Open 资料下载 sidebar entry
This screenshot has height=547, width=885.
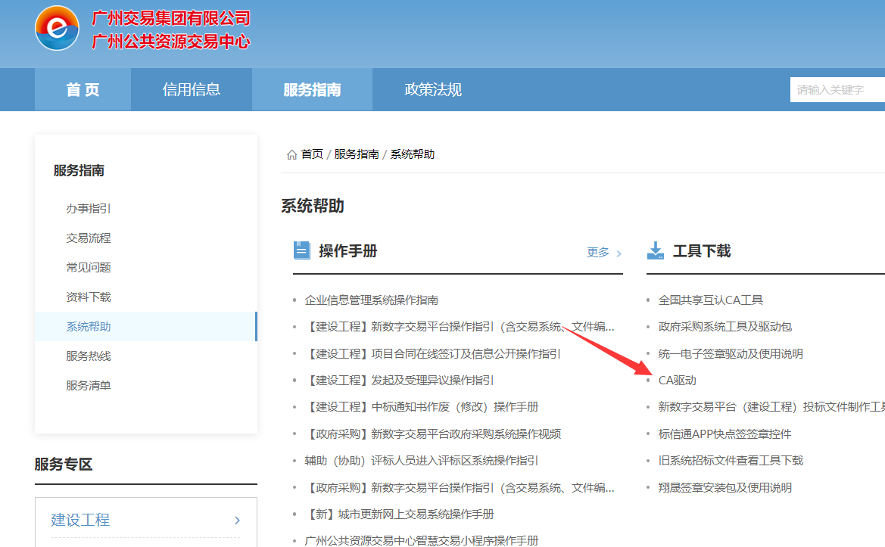coord(89,297)
